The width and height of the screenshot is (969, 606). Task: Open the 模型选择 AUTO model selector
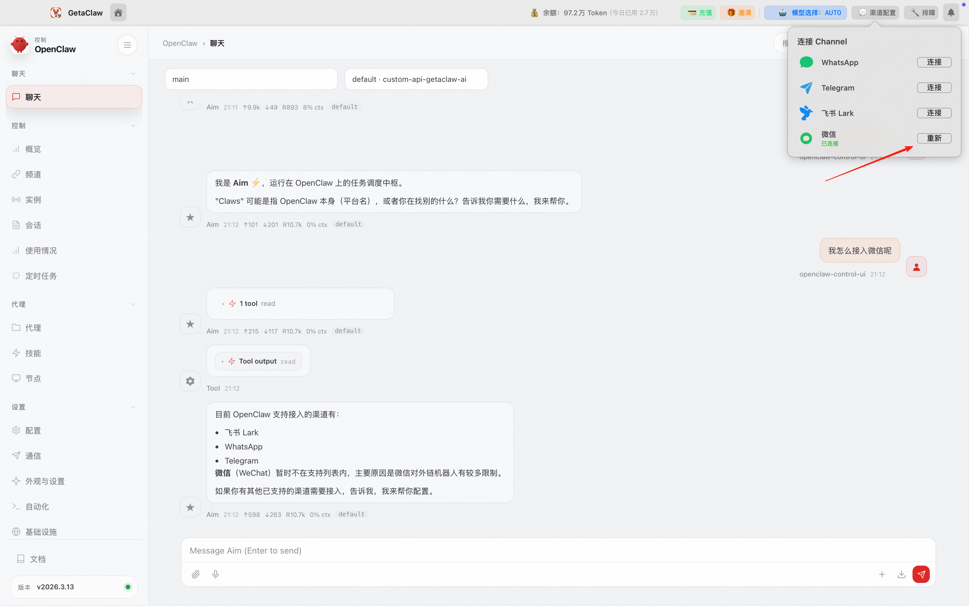pos(805,12)
